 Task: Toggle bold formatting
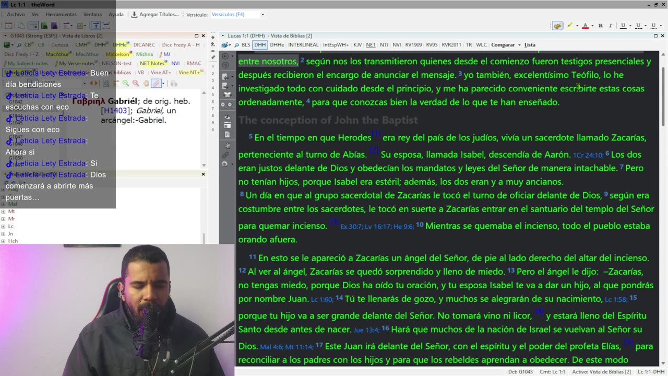coord(600,26)
